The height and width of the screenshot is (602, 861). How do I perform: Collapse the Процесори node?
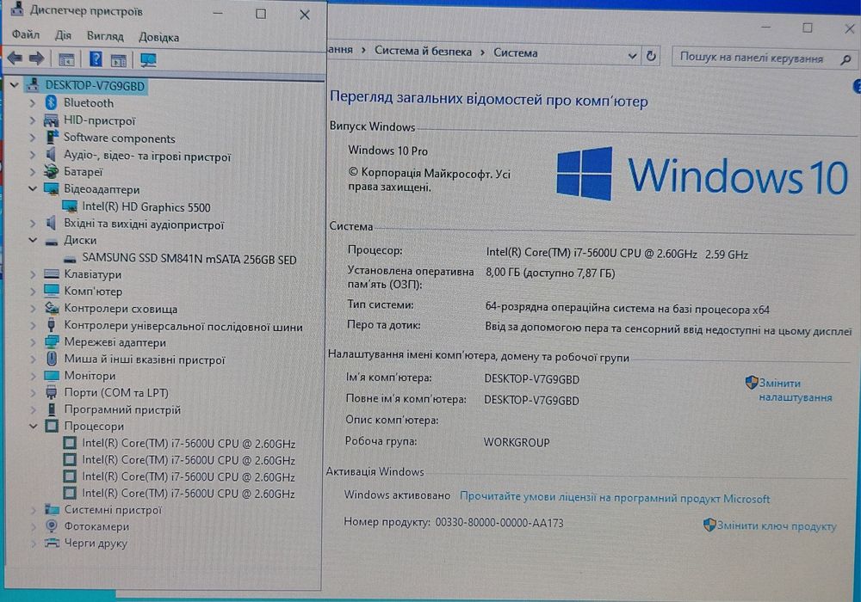pyautogui.click(x=33, y=426)
